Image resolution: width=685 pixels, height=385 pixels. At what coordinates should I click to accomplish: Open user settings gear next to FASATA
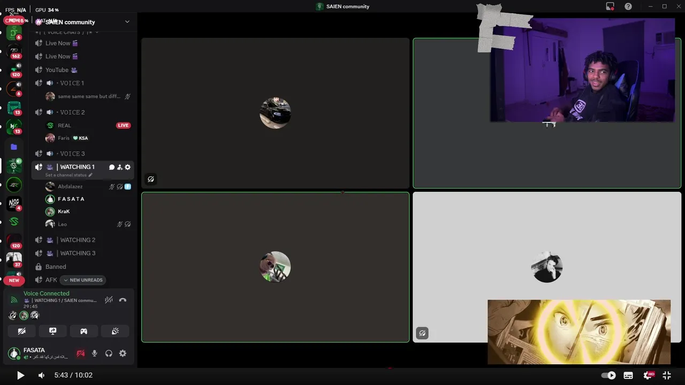coord(123,353)
